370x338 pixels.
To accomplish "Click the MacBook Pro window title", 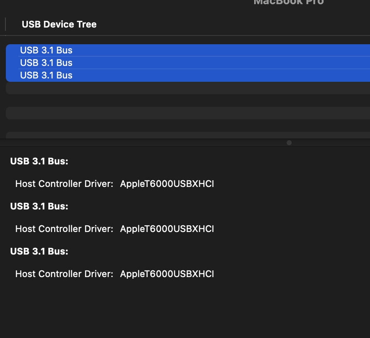I will click(x=288, y=2).
